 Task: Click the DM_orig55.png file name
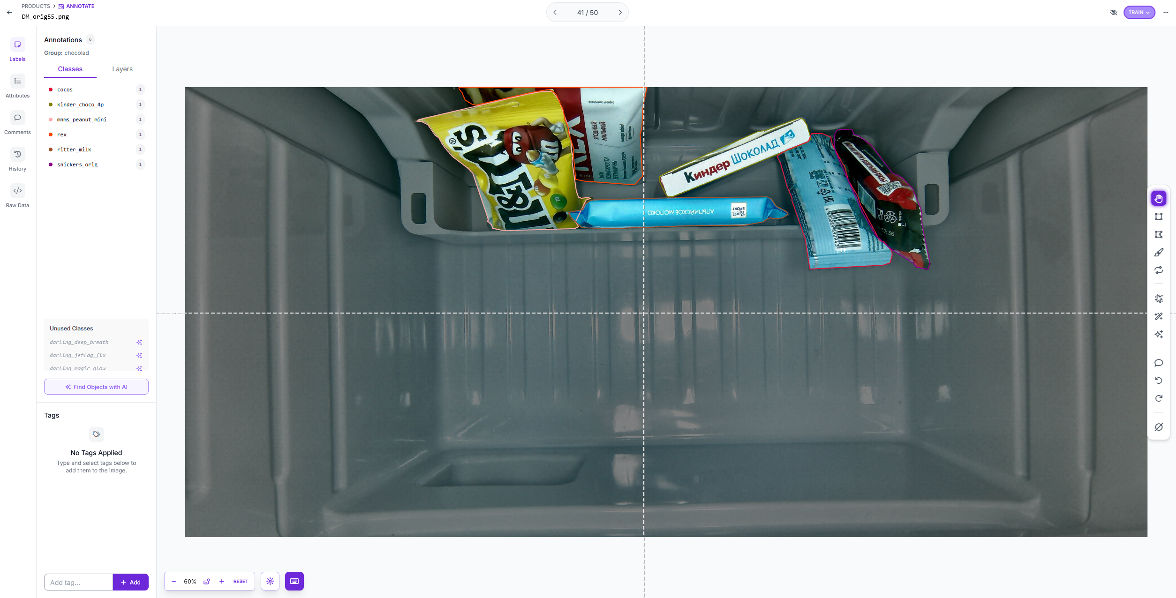(x=45, y=17)
